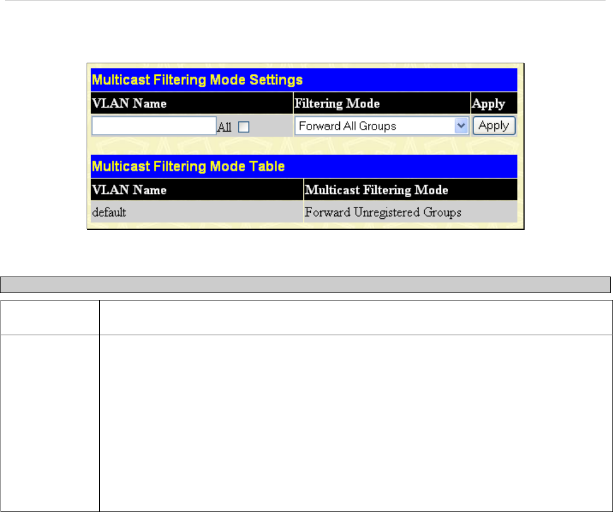This screenshot has width=613, height=512.
Task: Click the 'Multicast Filtering Mode Settings' title
Action: (x=197, y=80)
